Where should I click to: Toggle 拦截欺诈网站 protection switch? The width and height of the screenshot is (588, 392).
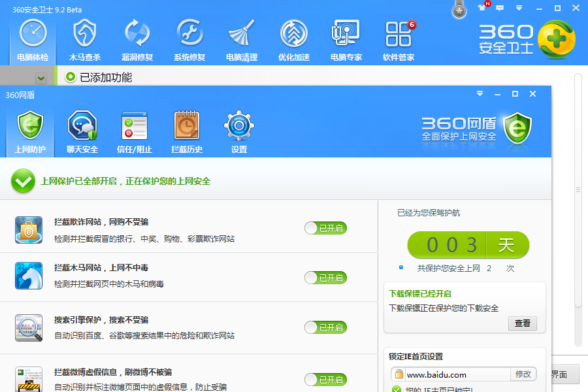pyautogui.click(x=325, y=228)
